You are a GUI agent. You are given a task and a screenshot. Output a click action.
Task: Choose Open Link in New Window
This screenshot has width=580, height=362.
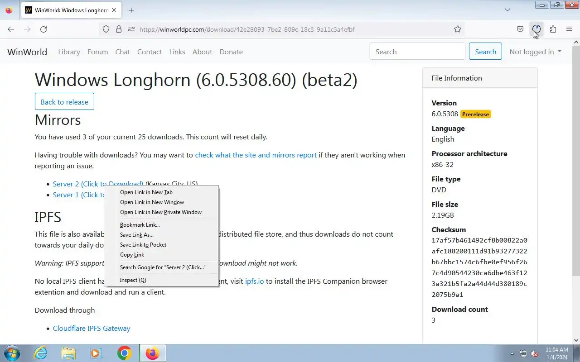point(161,202)
